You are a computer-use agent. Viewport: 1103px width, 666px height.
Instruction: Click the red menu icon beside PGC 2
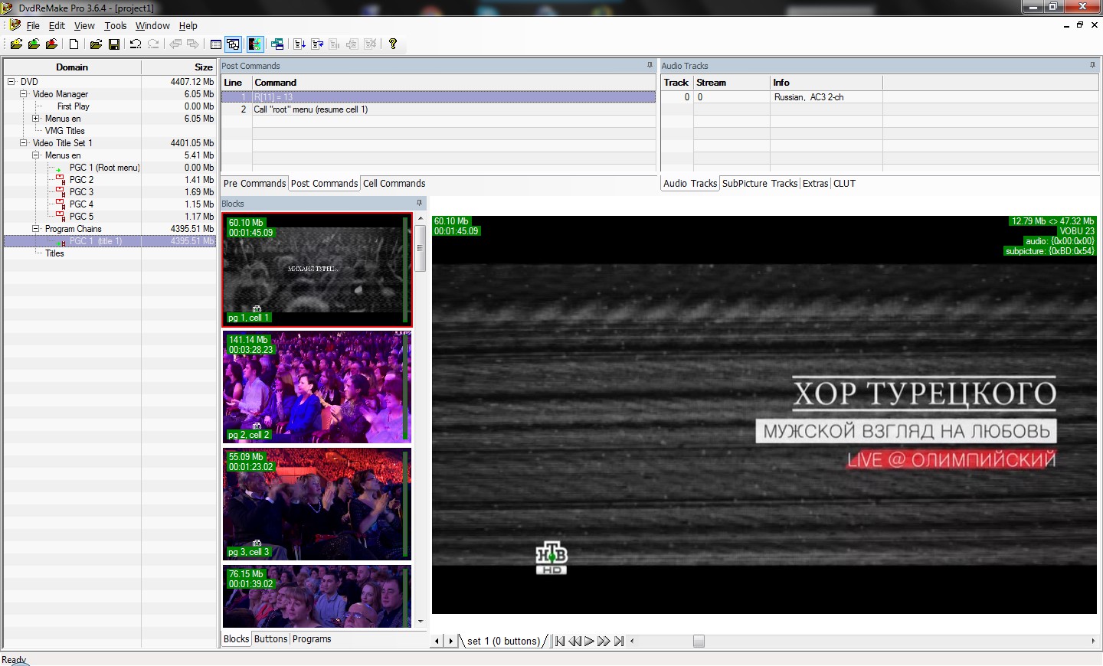click(61, 180)
